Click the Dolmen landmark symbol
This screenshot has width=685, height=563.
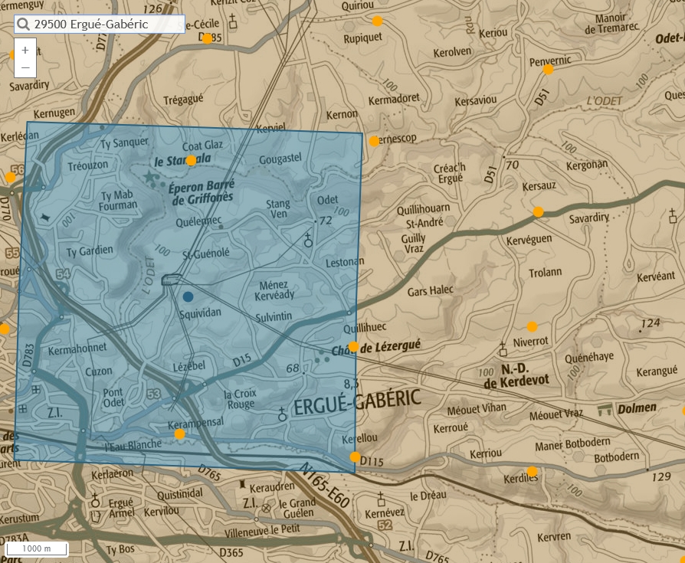[605, 409]
